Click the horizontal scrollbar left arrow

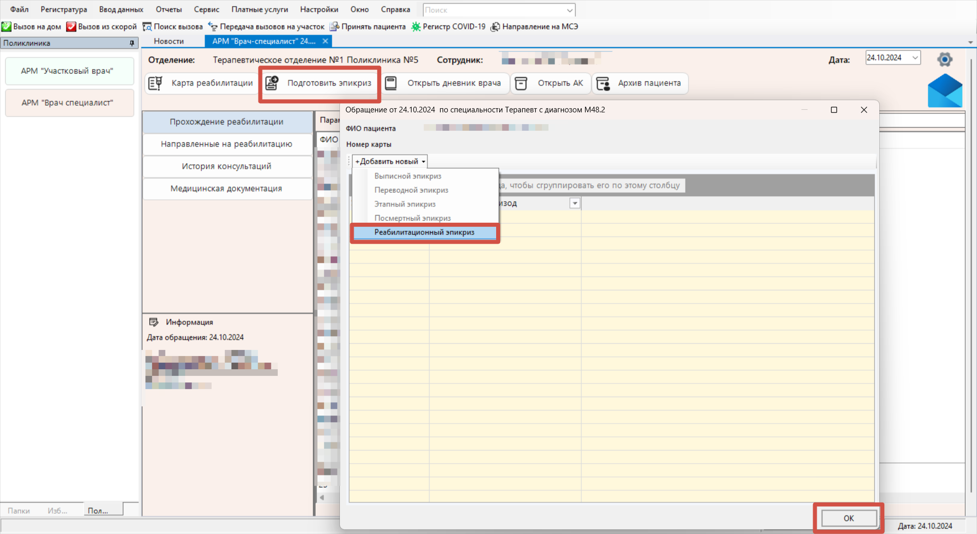(322, 497)
